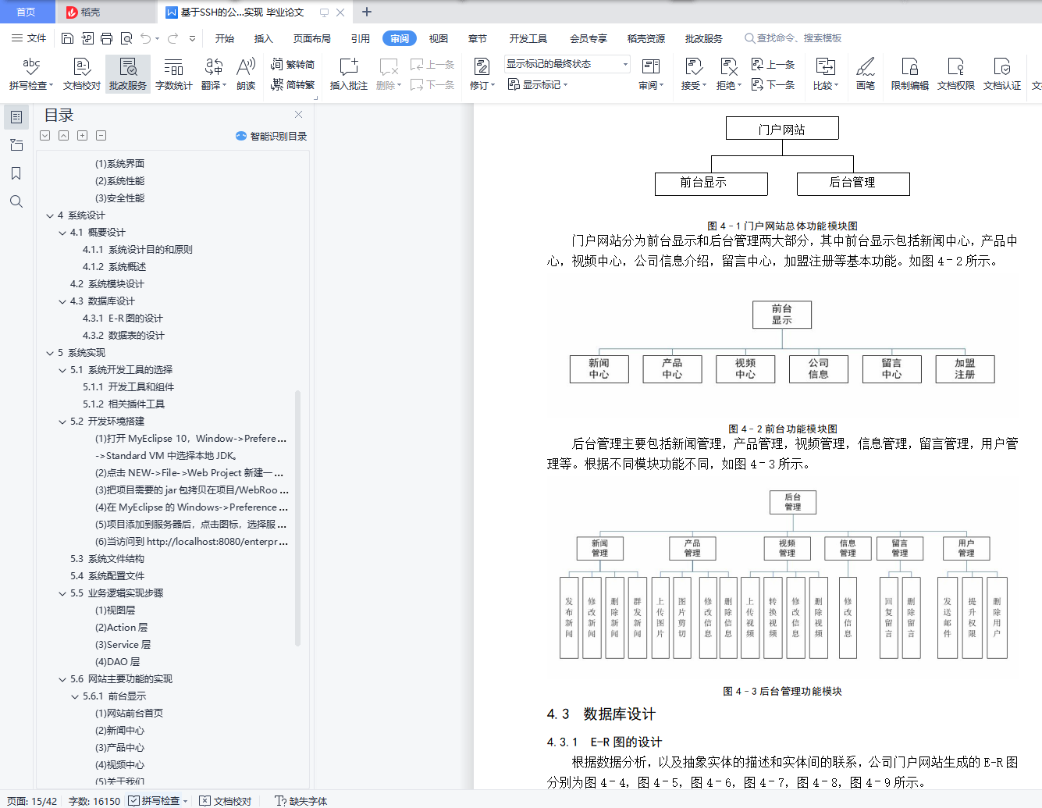Click 缺失字体 in the status bar

point(301,801)
